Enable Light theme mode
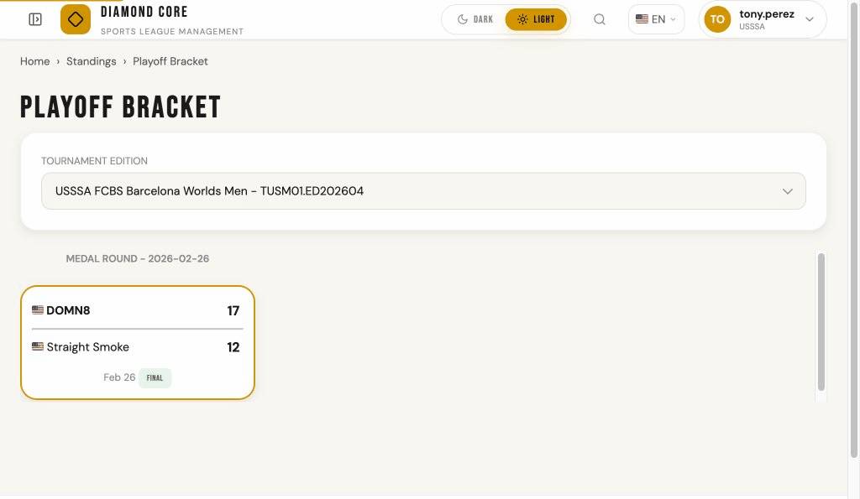The height and width of the screenshot is (499, 860). [x=536, y=19]
